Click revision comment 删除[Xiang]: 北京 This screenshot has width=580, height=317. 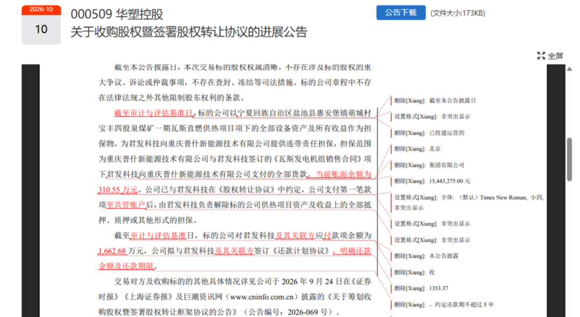click(417, 149)
